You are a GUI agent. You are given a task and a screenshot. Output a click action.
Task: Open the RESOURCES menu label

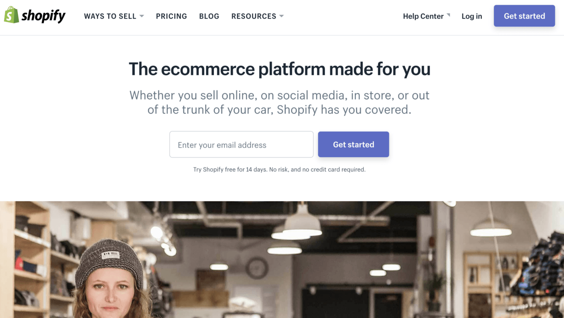coord(254,16)
